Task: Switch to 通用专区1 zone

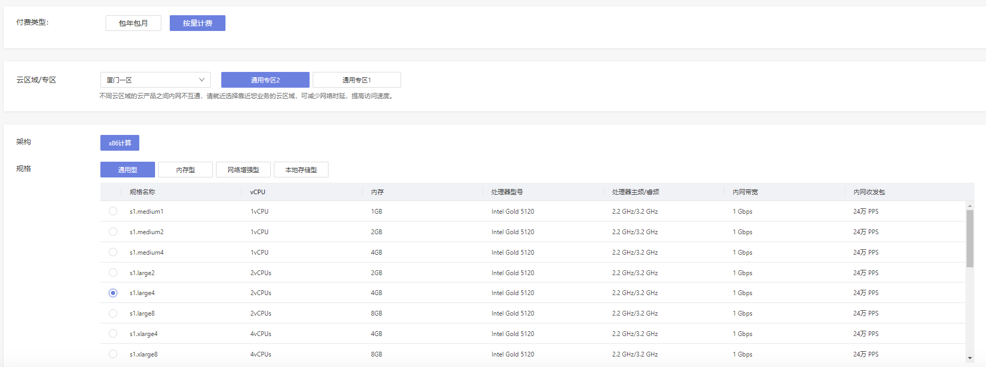Action: pyautogui.click(x=356, y=80)
